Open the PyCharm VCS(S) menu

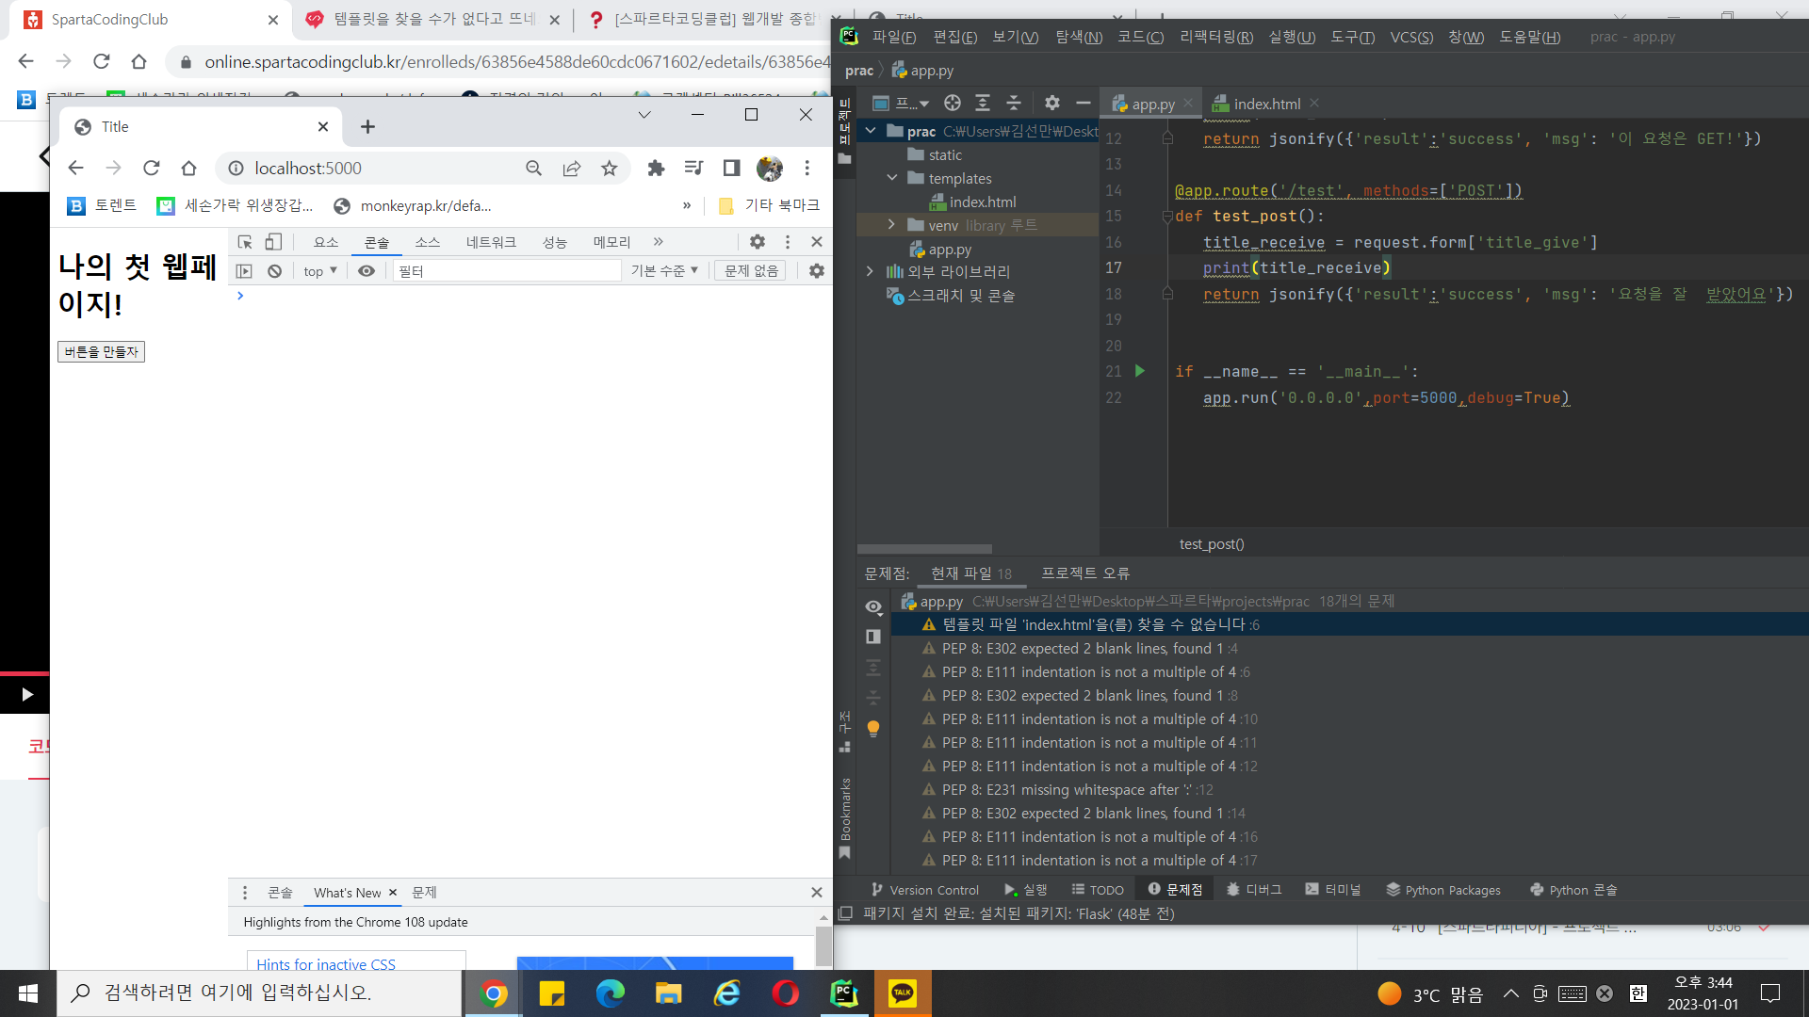pos(1411,38)
